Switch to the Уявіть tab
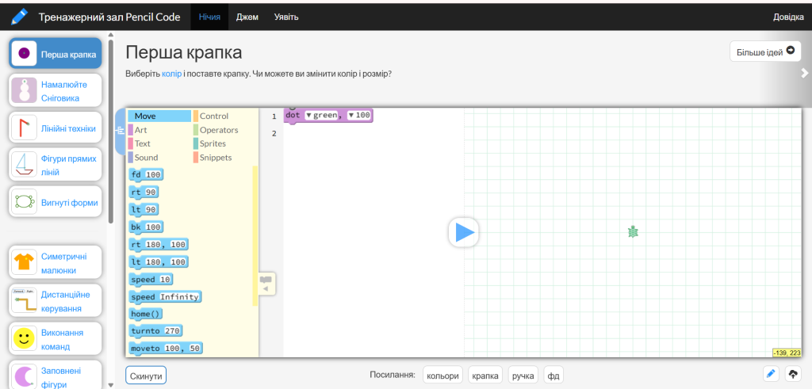This screenshot has height=389, width=812. point(285,17)
